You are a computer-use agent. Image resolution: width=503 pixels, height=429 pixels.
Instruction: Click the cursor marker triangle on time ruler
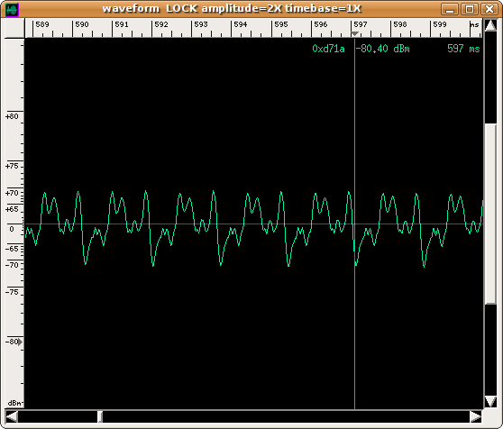(354, 34)
